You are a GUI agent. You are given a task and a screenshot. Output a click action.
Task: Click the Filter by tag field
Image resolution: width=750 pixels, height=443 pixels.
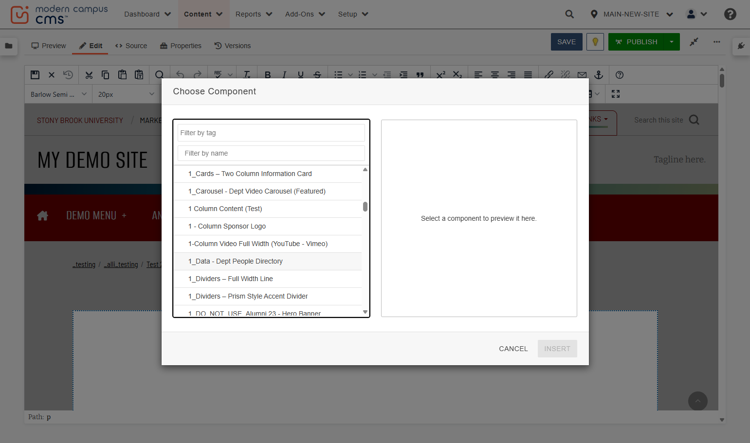[x=271, y=133]
